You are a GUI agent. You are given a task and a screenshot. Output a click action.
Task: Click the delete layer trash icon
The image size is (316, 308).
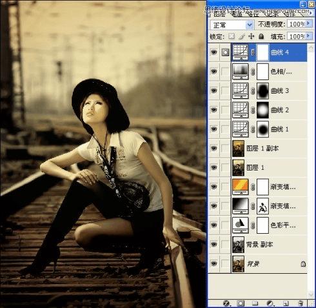301,303
